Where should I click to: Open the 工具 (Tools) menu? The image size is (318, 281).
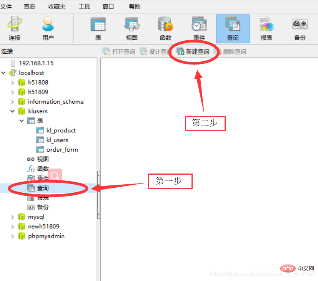[84, 7]
